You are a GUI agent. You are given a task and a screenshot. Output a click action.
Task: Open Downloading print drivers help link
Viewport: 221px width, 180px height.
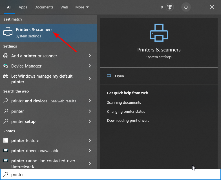(x=128, y=120)
